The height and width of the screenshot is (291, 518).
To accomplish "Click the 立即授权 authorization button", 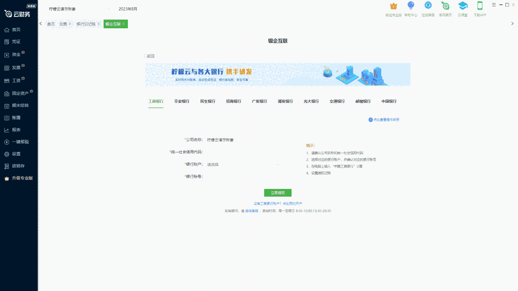I will tap(278, 192).
